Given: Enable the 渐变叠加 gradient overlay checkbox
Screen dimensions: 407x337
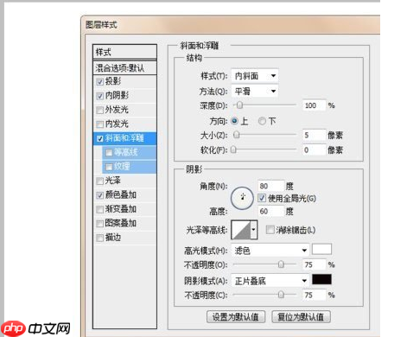Looking at the screenshot, I should [99, 209].
